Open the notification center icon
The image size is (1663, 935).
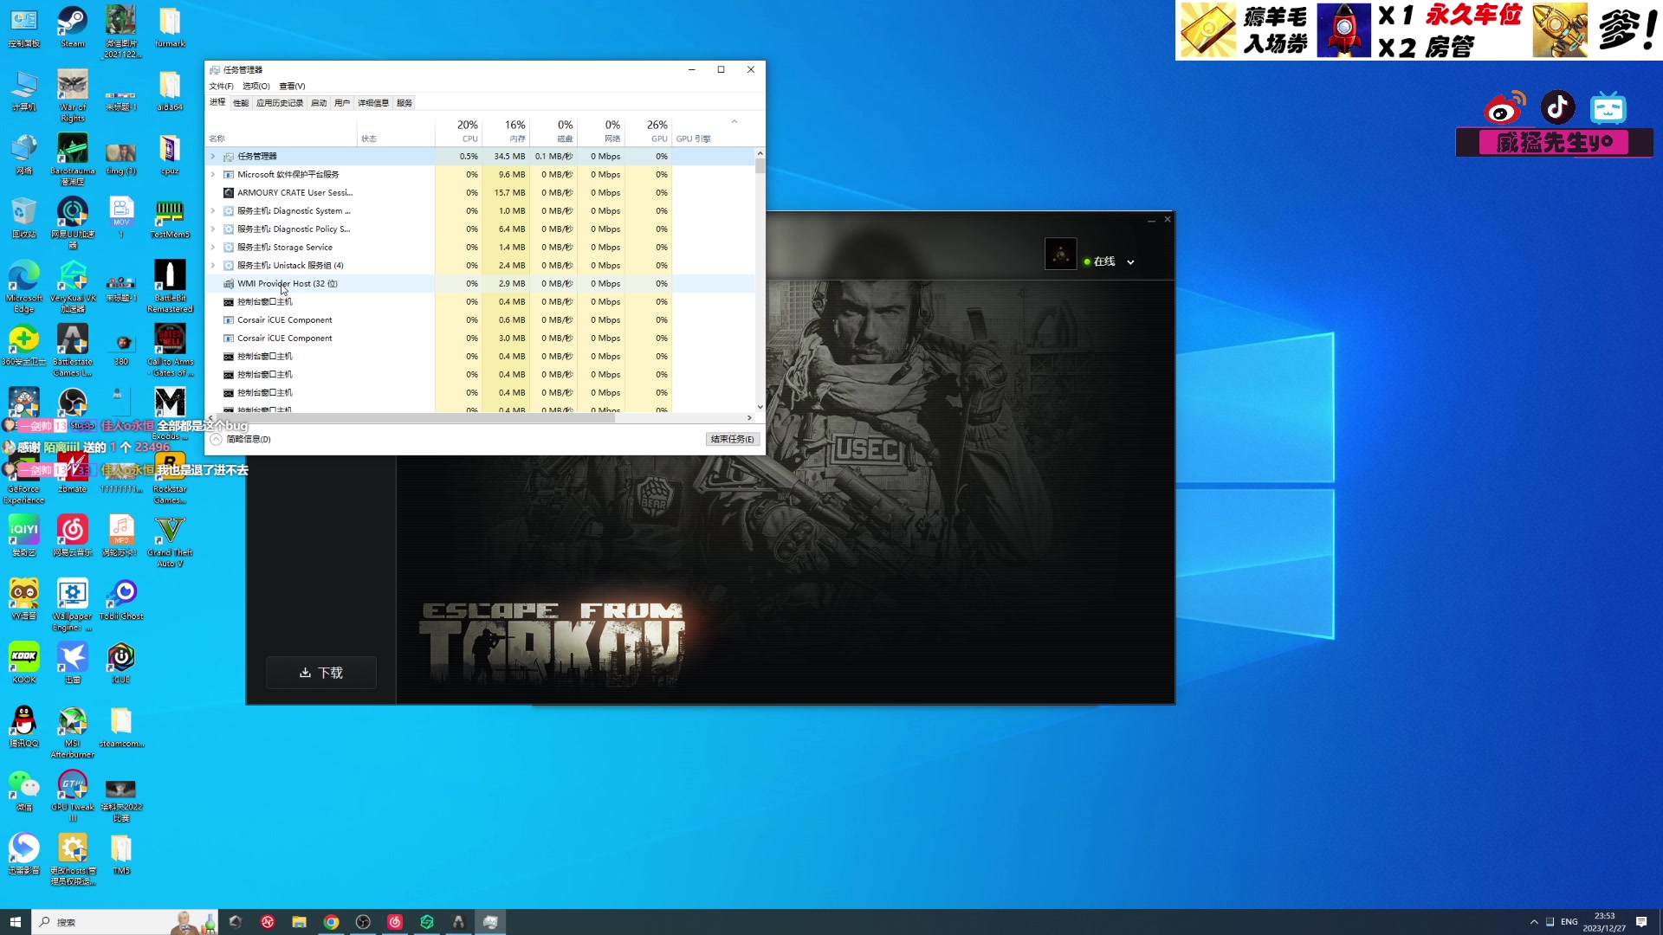pos(1641,922)
